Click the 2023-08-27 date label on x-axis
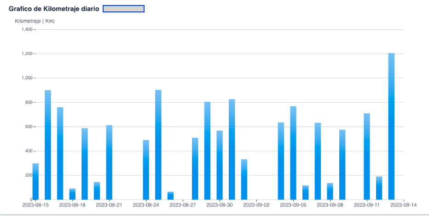Screen dimensions: 429x216 pyautogui.click(x=183, y=205)
